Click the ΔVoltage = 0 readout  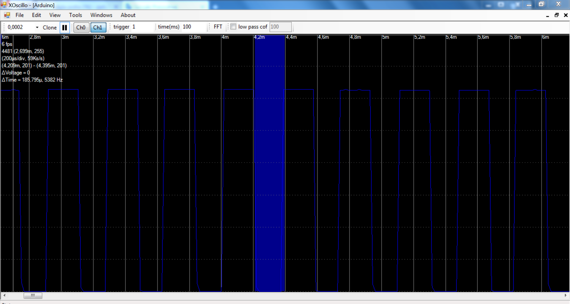click(x=16, y=73)
